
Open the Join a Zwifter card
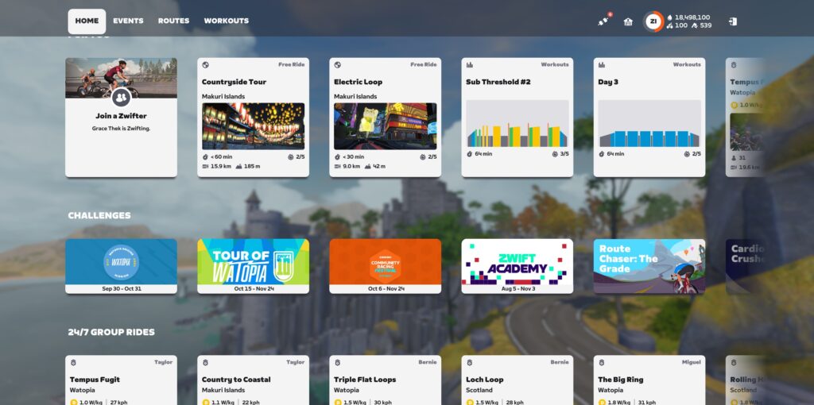[x=121, y=118]
